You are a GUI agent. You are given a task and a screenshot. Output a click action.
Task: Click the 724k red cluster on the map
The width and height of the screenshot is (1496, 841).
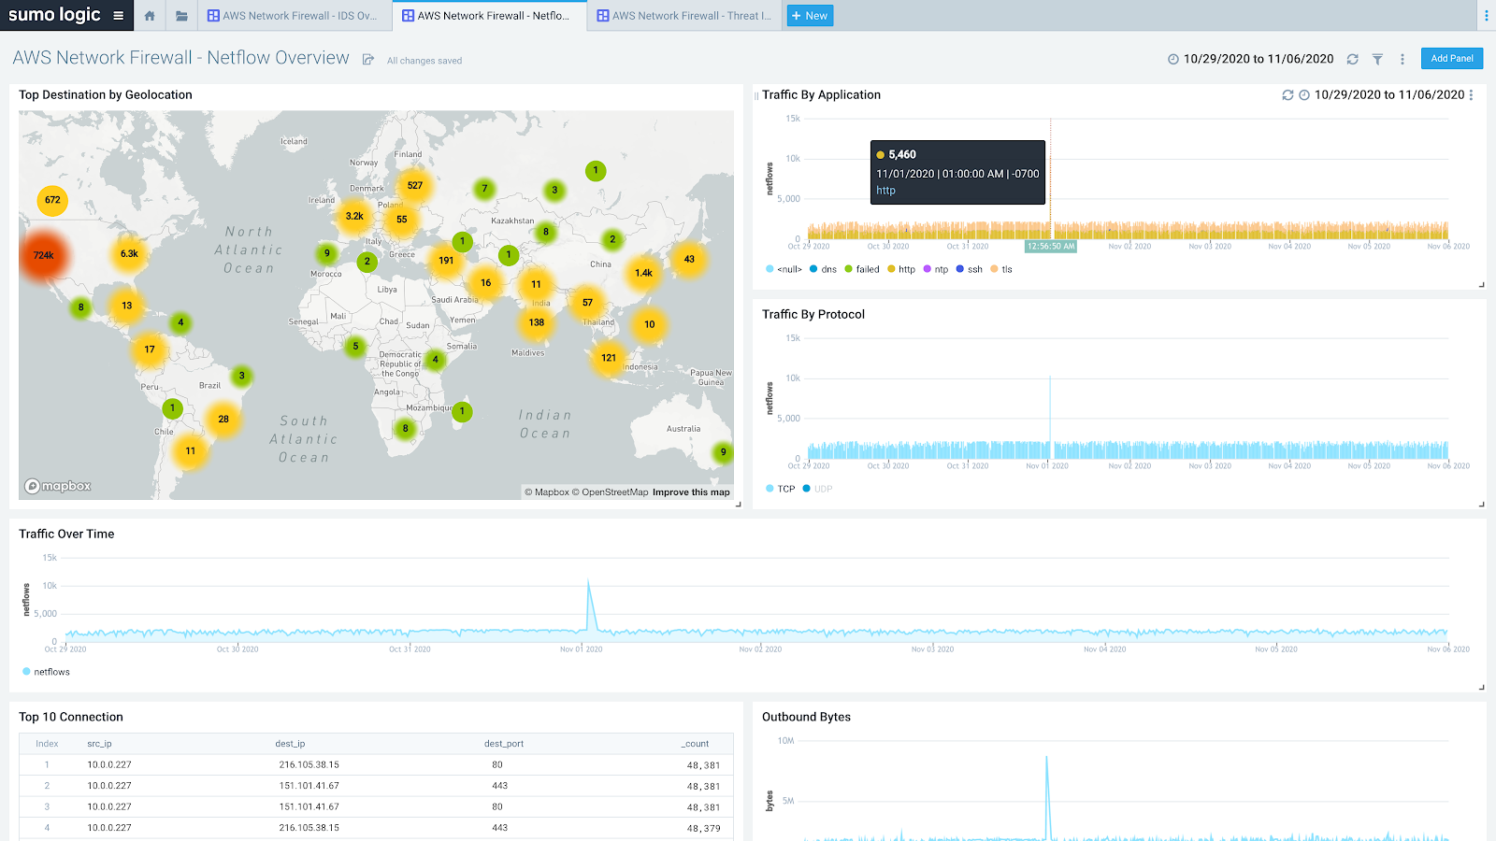[44, 255]
